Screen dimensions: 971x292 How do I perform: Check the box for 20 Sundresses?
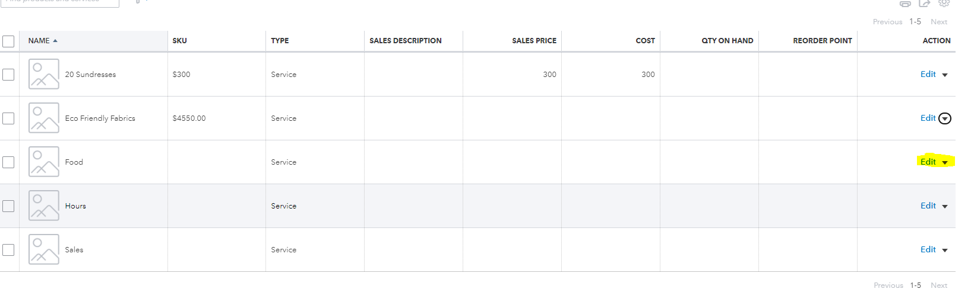pyautogui.click(x=8, y=75)
